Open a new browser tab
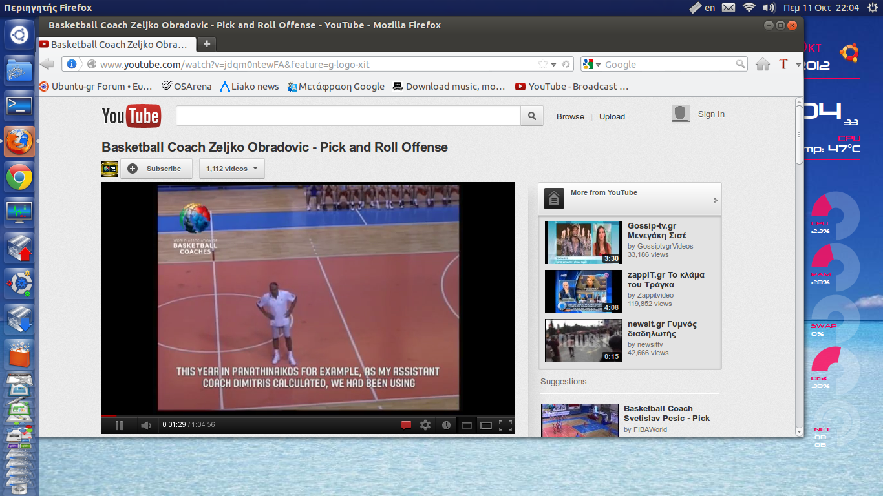 pyautogui.click(x=207, y=44)
